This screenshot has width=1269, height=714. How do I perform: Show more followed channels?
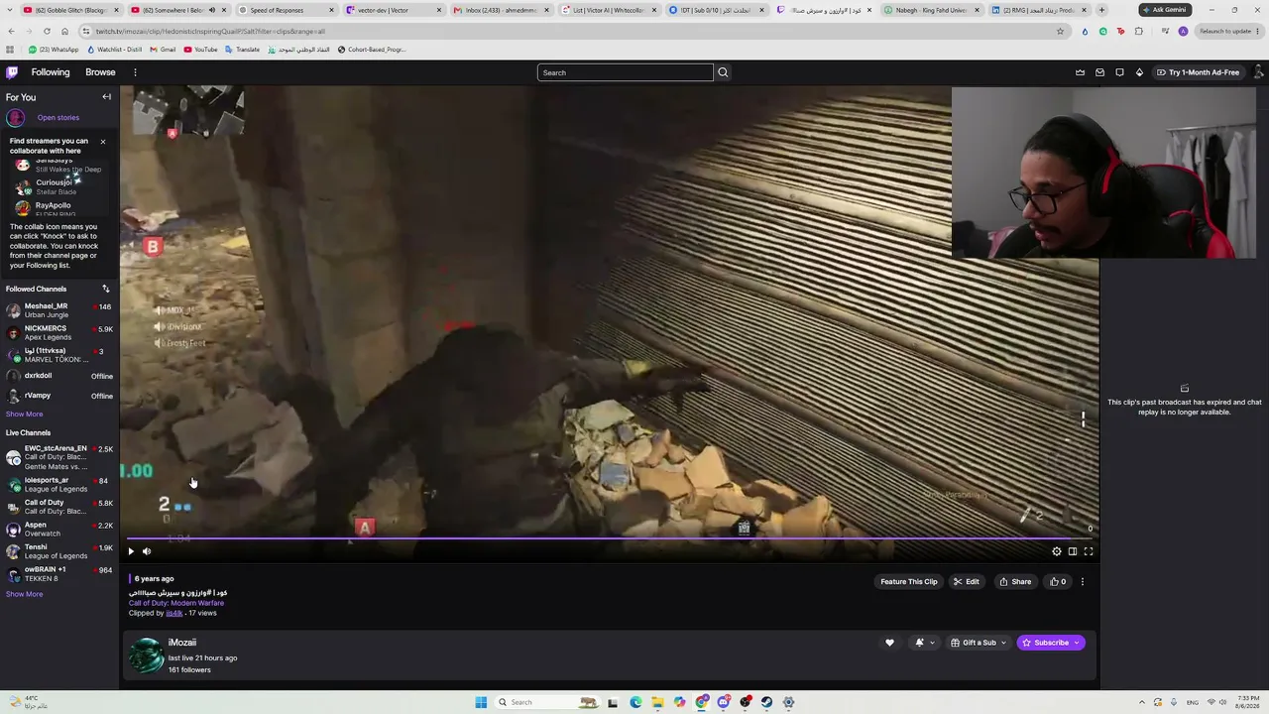[25, 415]
